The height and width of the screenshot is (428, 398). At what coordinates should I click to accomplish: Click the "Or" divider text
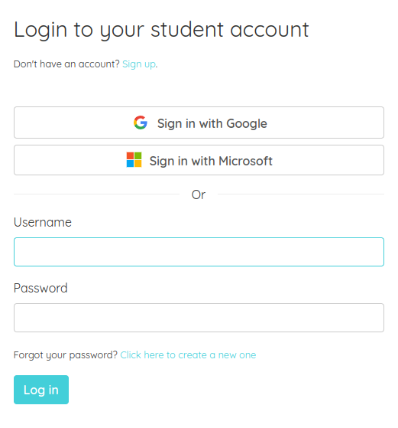[x=199, y=194]
